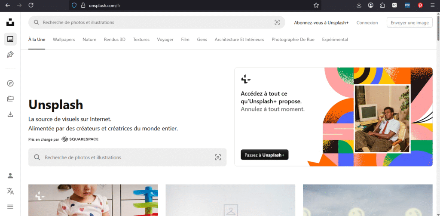This screenshot has height=216, width=440.
Task: Click the Connexion link
Action: 367,23
